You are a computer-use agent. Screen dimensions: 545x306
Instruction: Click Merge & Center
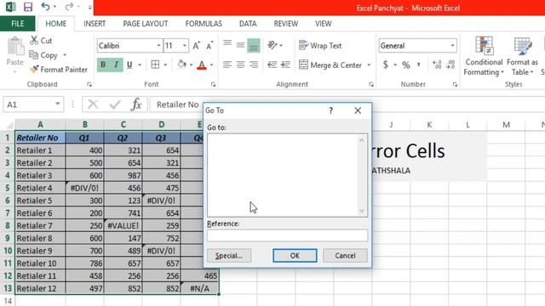pos(331,65)
